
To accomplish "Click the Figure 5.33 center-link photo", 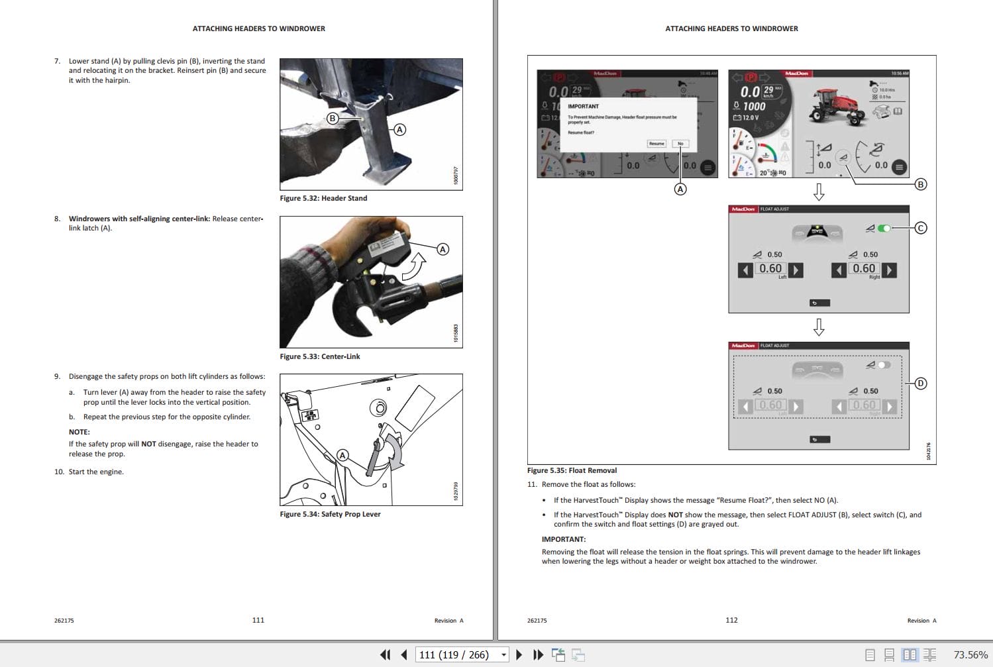I will click(x=371, y=282).
